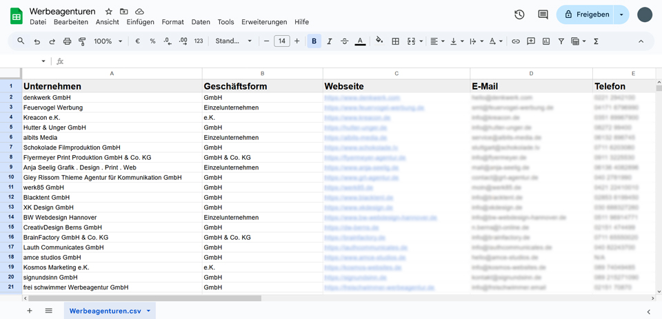Open vertical align dropdown

pos(457,41)
